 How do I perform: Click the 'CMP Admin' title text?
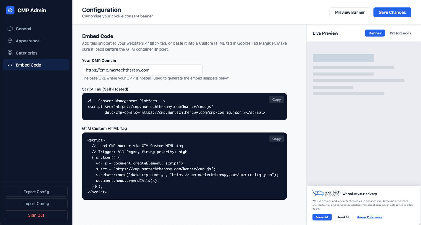pyautogui.click(x=32, y=10)
